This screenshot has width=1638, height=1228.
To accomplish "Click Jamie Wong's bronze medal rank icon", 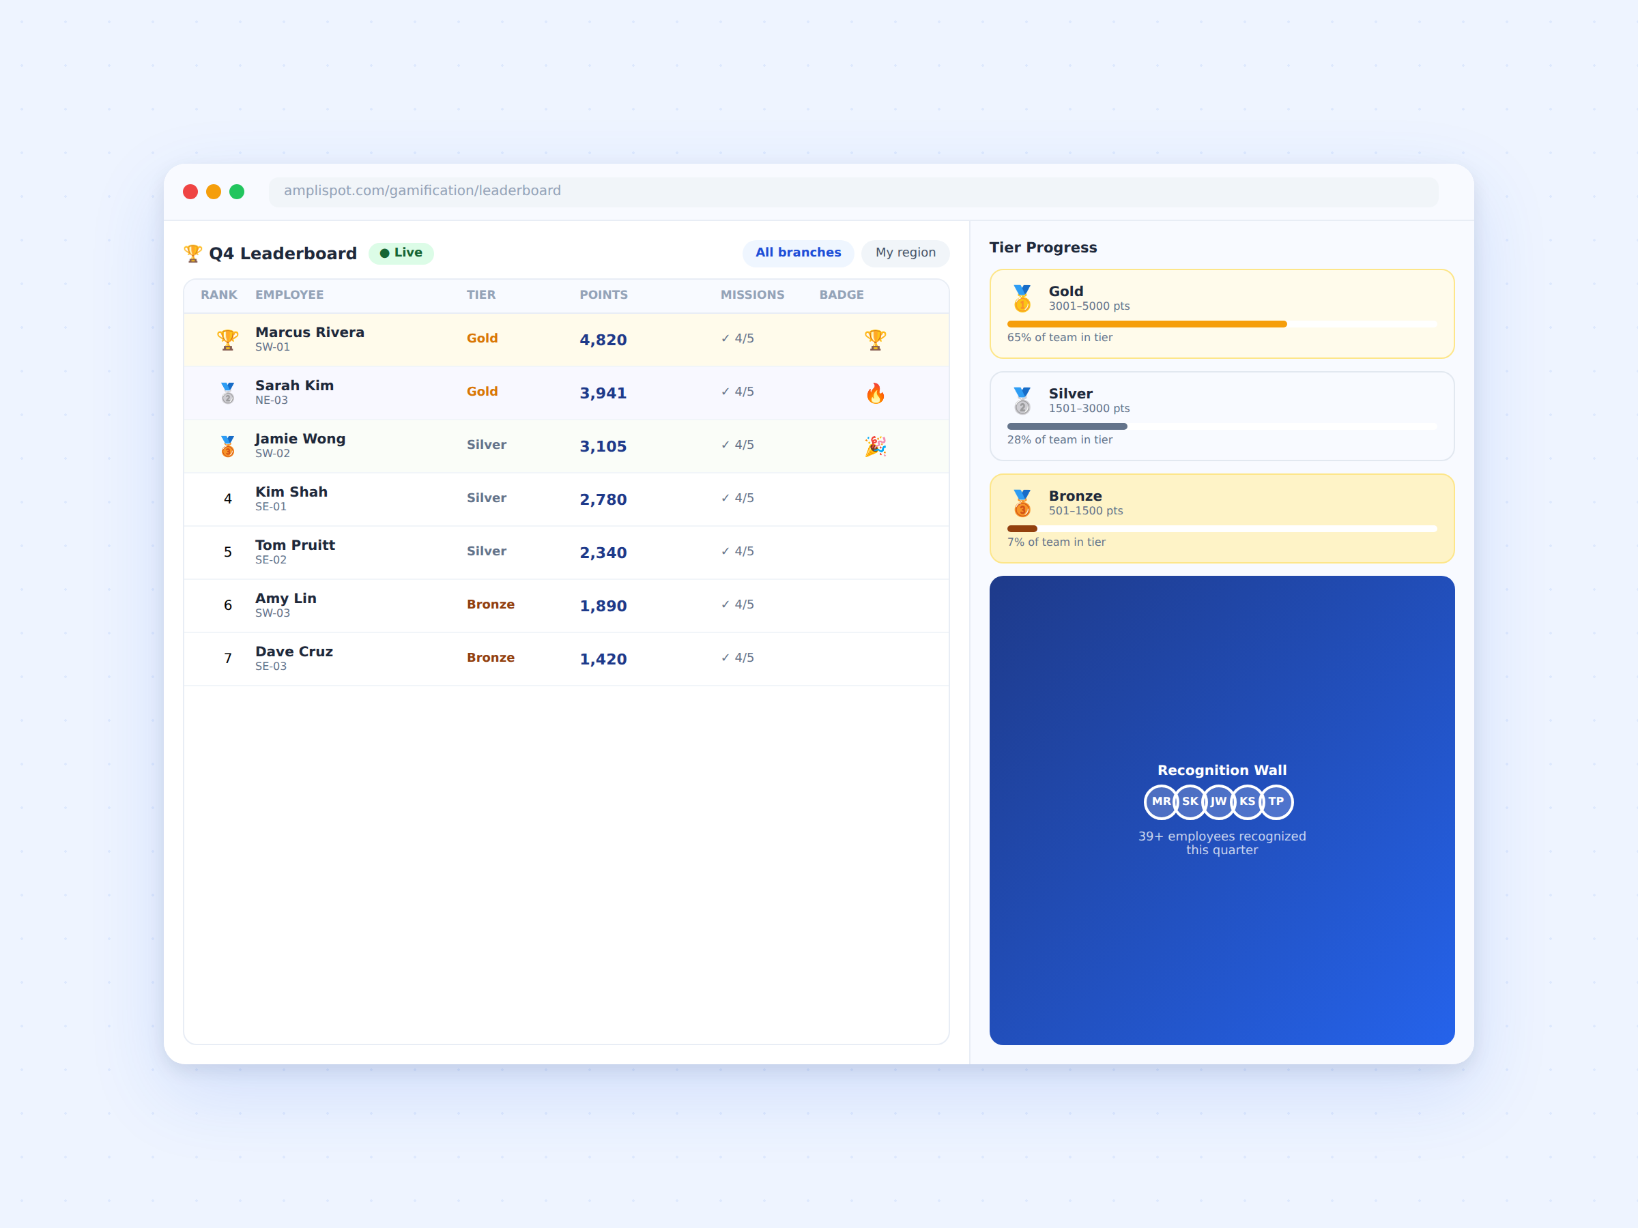I will [228, 446].
